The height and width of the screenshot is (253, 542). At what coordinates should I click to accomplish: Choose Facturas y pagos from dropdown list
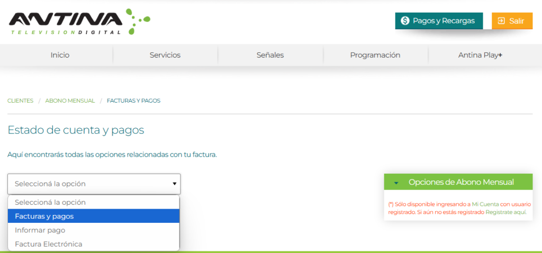(x=94, y=216)
